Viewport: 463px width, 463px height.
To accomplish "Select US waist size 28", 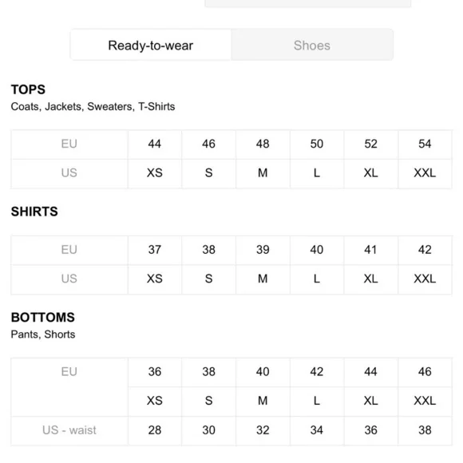I will click(155, 430).
